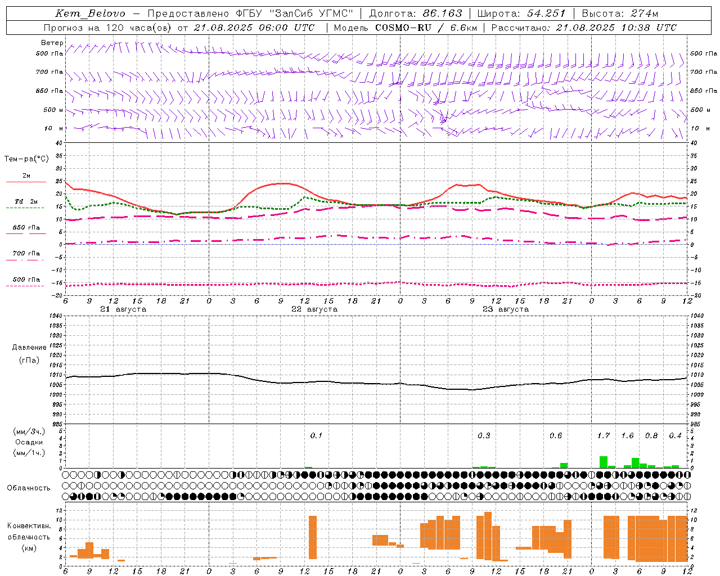Click the computed time 21.08.2025 10:38 UTC

coord(616,28)
